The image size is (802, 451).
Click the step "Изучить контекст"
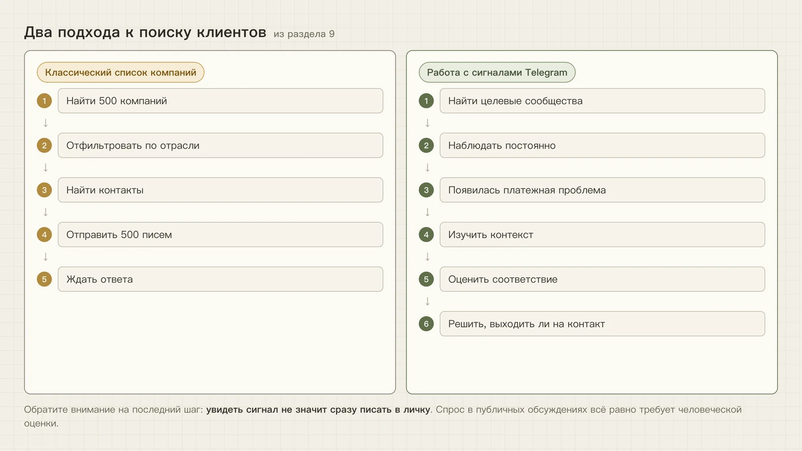click(603, 235)
